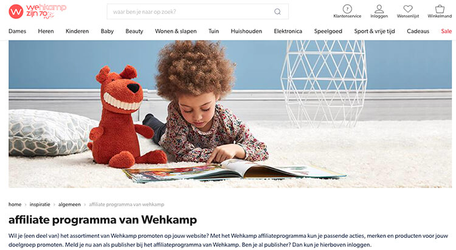Viewport: 456px width, 250px height.
Task: Open the Speelgoed category
Action: pyautogui.click(x=328, y=31)
